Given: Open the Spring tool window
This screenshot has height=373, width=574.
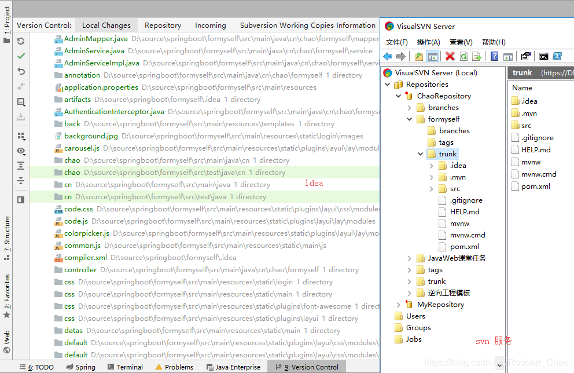Looking at the screenshot, I should coord(81,367).
